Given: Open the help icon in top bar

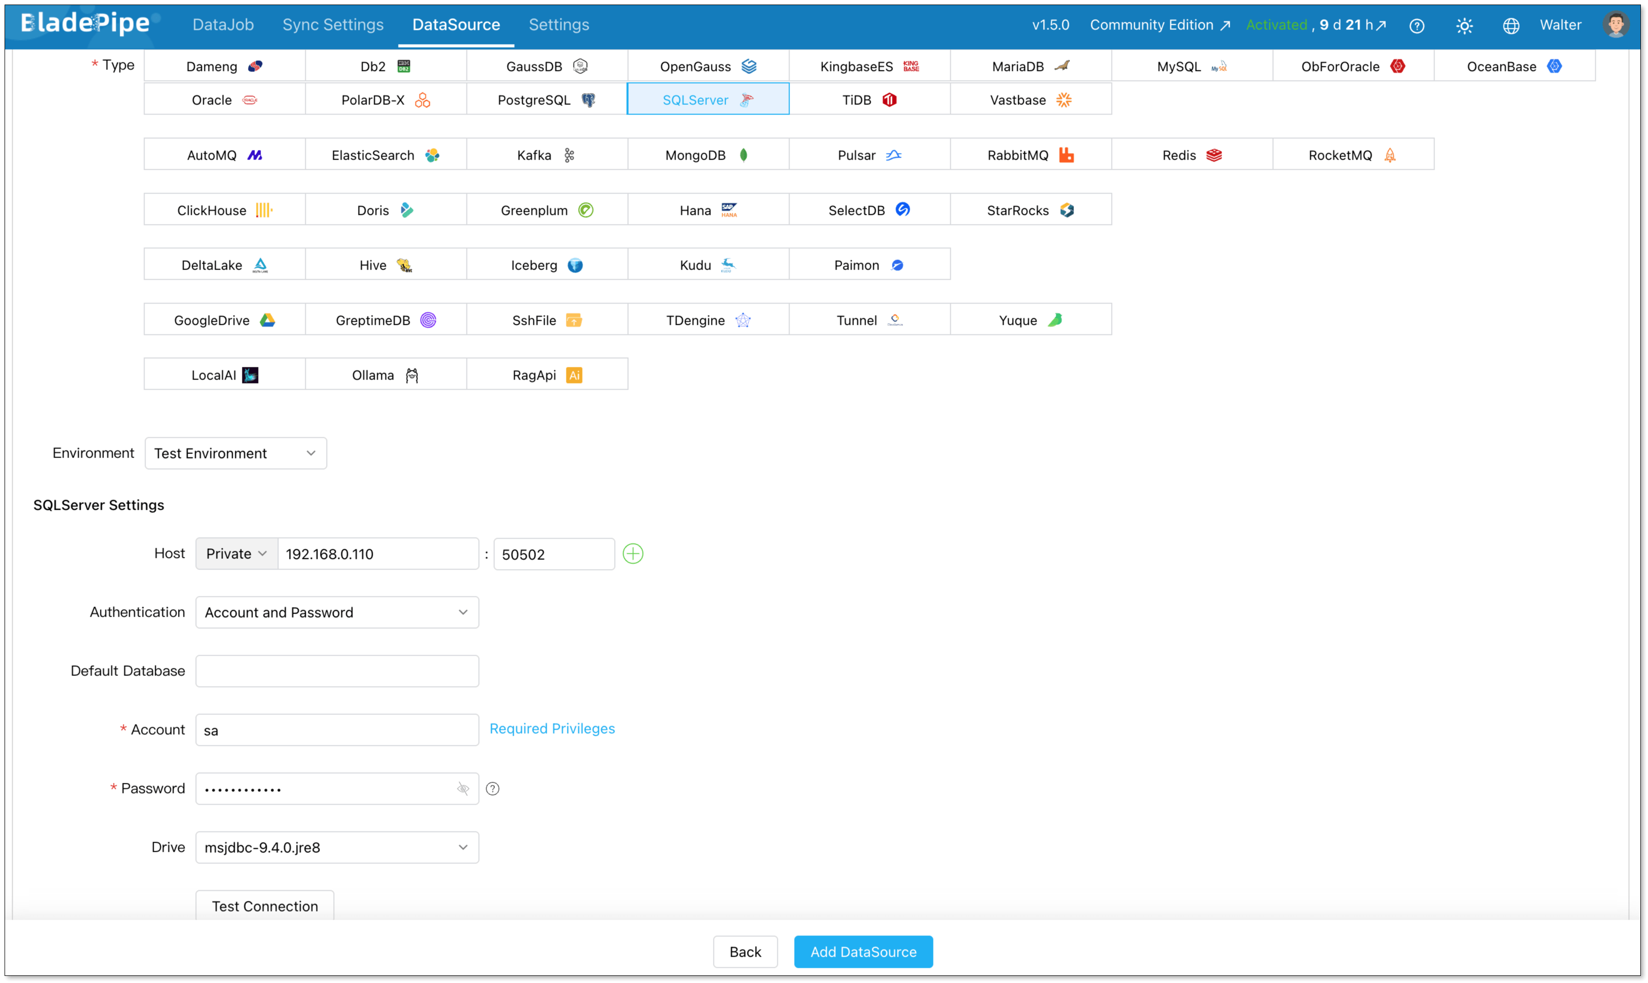Looking at the screenshot, I should pos(1417,26).
